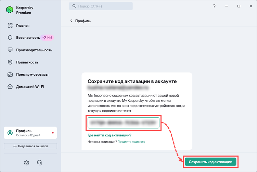Close the Kaspersky window
The width and height of the screenshot is (257, 172).
click(x=251, y=6)
